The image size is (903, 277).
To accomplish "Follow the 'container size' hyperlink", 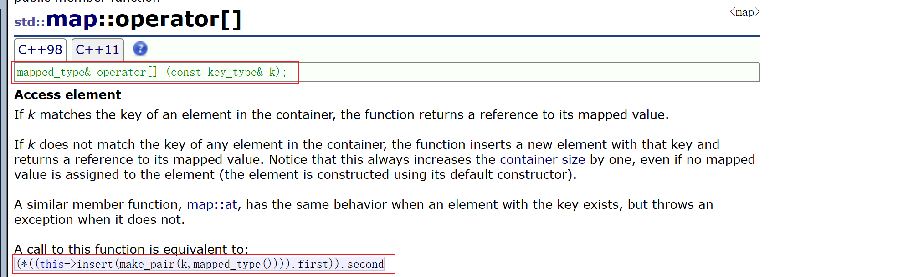I will 542,160.
